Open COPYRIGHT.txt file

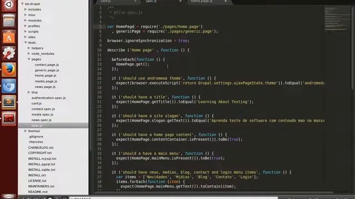40,153
